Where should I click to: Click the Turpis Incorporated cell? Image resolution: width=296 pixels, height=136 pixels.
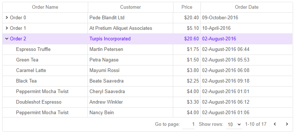(x=131, y=39)
